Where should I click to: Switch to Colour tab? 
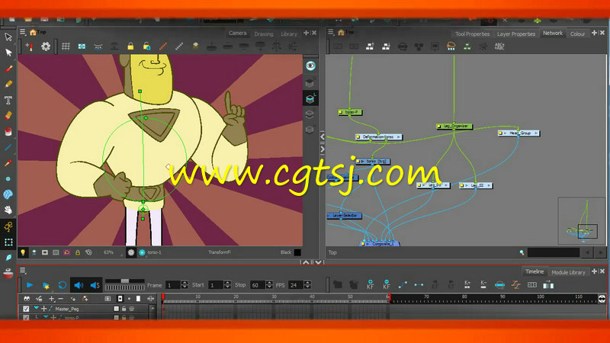[577, 34]
